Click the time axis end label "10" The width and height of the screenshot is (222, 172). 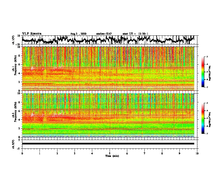pos(197,153)
